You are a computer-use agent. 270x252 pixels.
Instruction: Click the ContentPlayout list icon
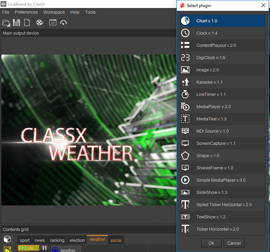pyautogui.click(x=185, y=45)
